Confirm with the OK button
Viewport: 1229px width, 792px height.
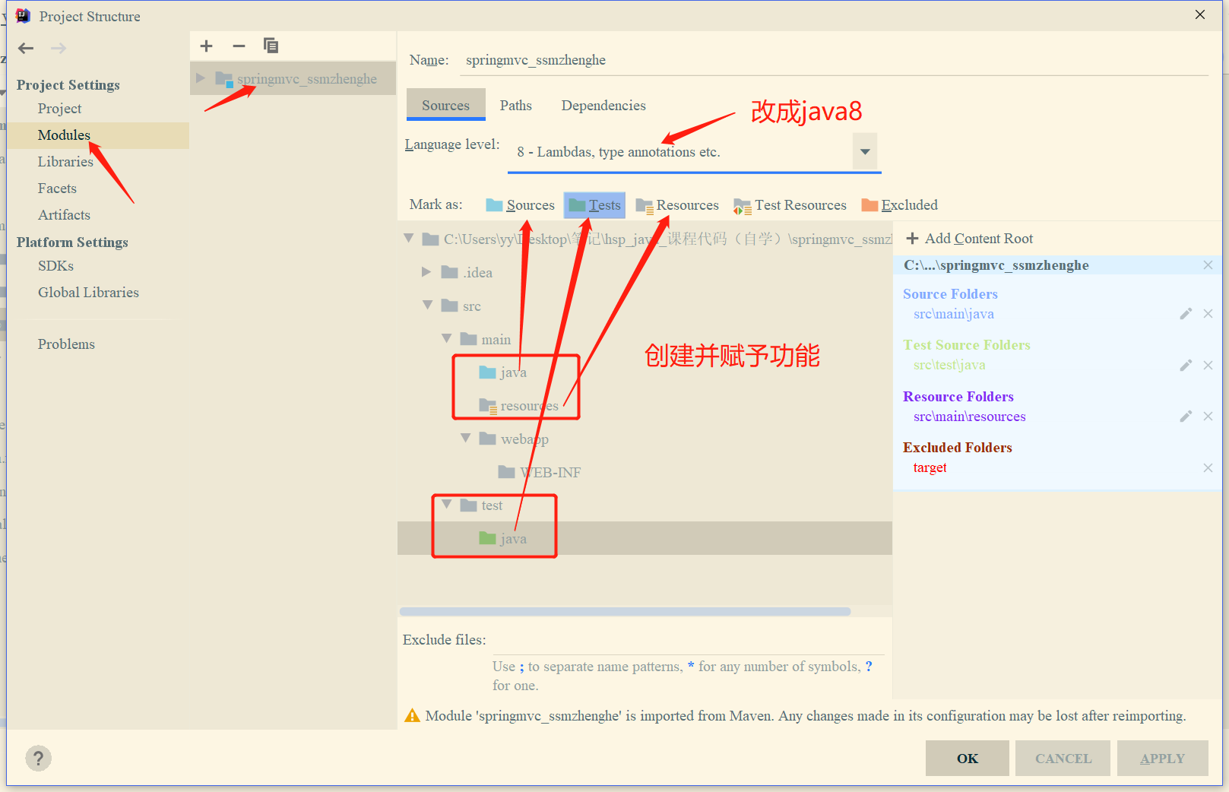[968, 759]
